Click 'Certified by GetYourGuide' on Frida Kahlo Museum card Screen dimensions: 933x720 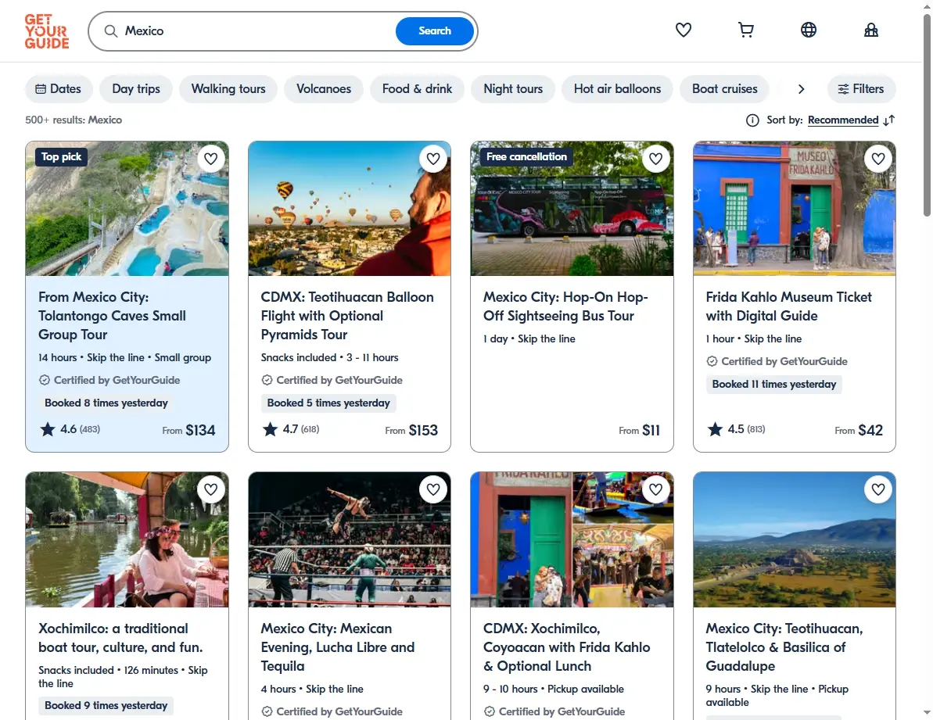[777, 361]
